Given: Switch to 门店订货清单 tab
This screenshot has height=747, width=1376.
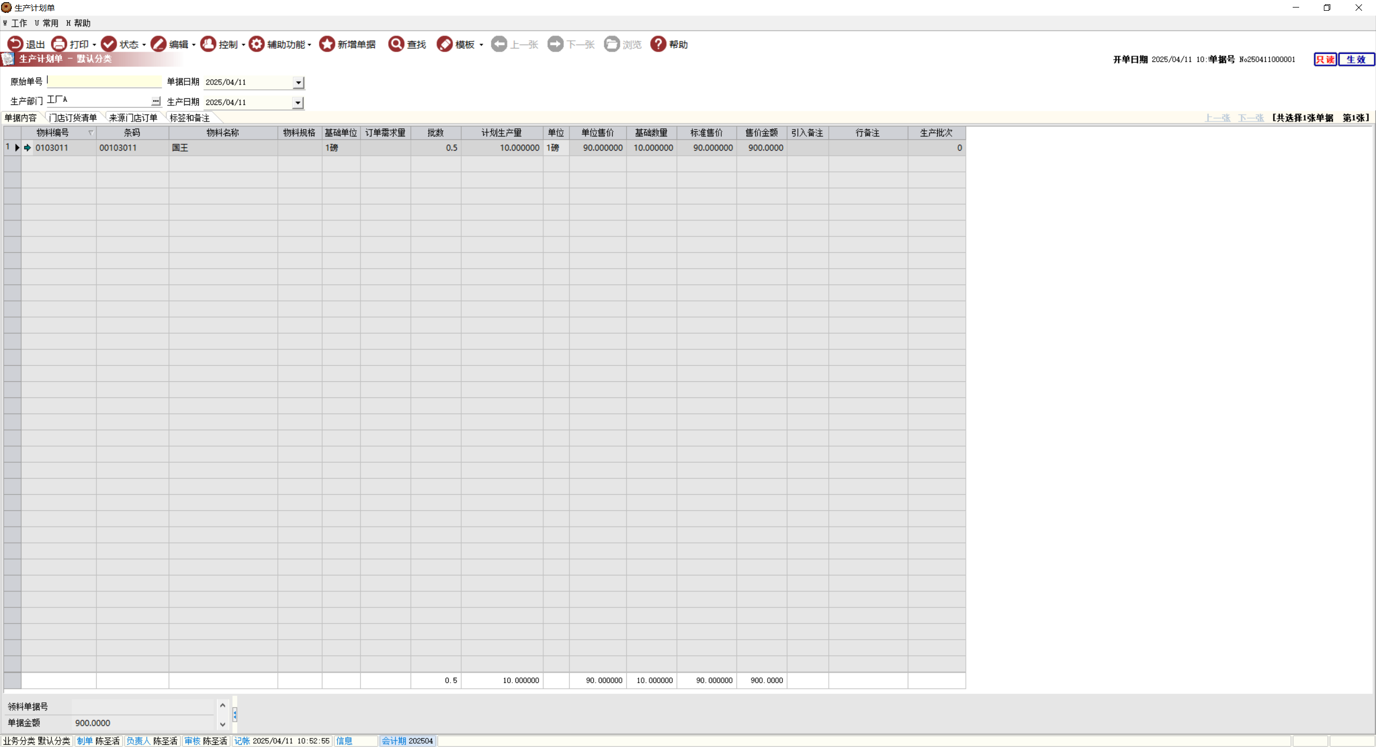Looking at the screenshot, I should pos(73,118).
